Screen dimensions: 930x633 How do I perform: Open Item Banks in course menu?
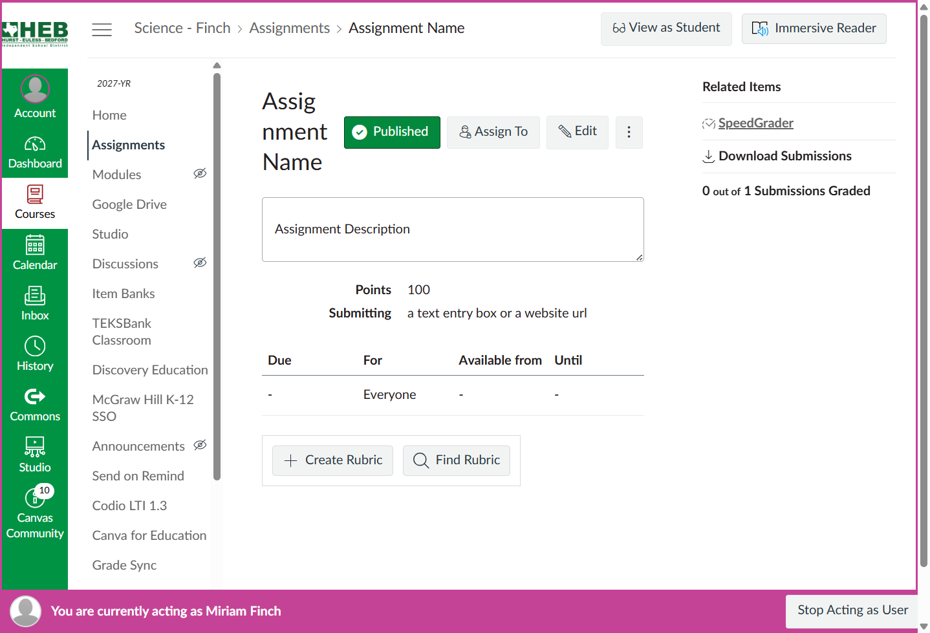[124, 294]
